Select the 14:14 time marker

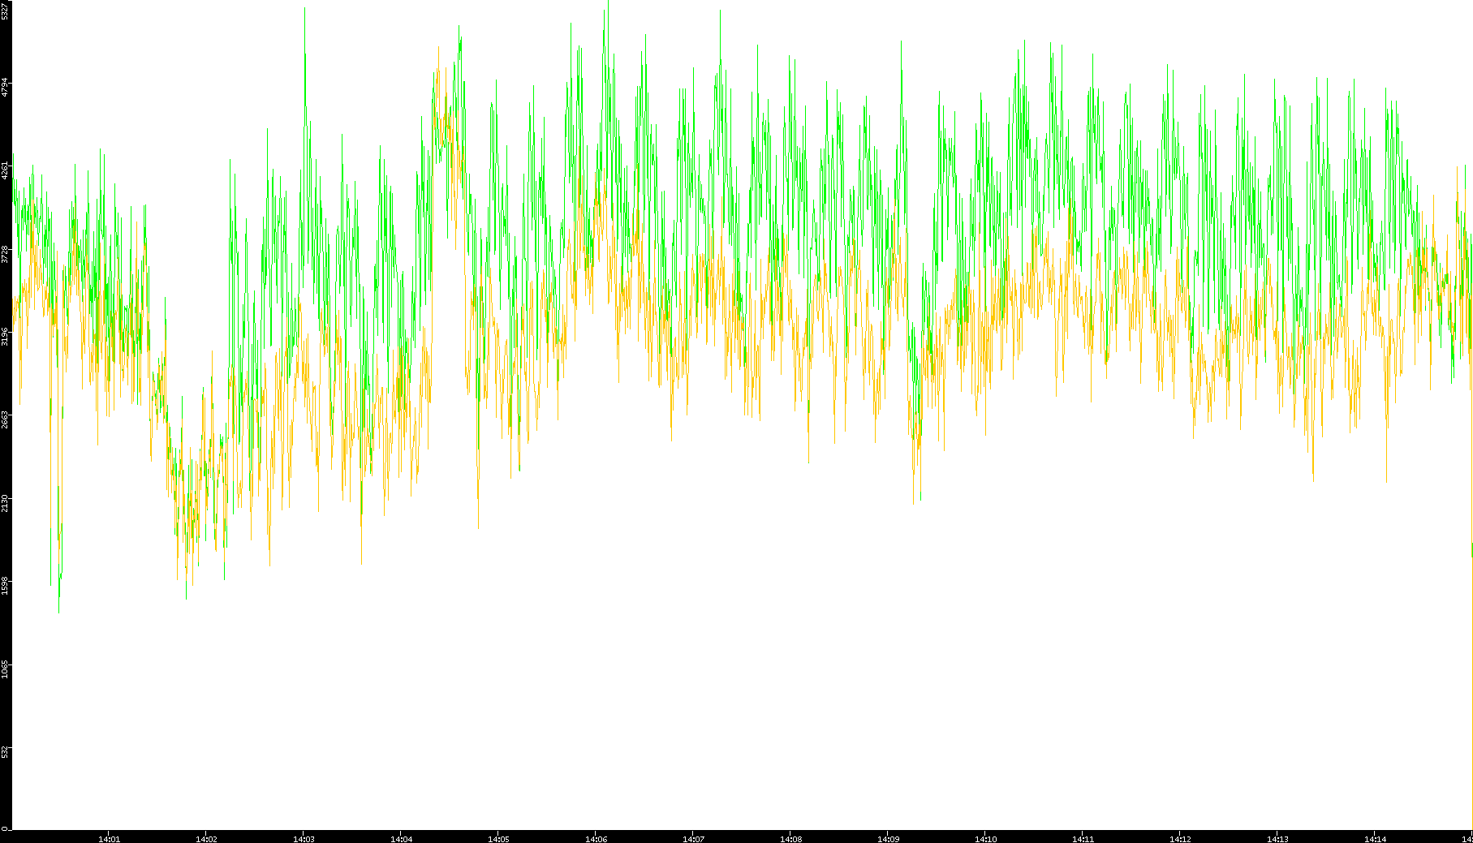pyautogui.click(x=1375, y=839)
